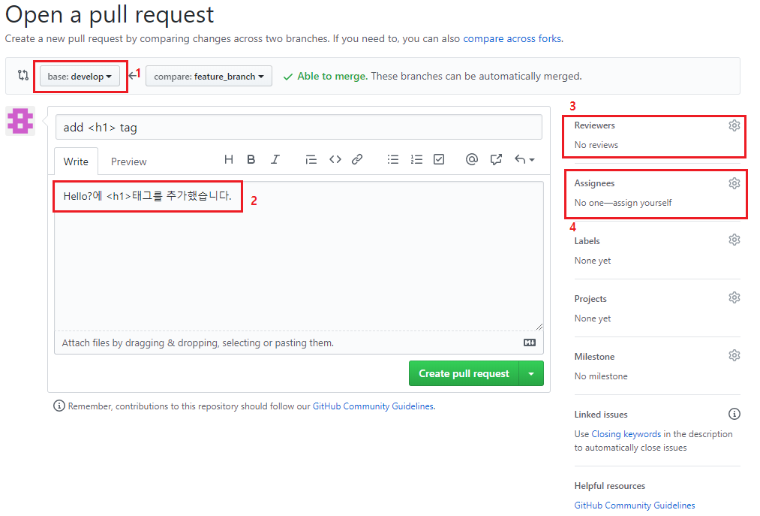The height and width of the screenshot is (516, 760).
Task: Click the 'No reviews' text
Action: pos(596,145)
